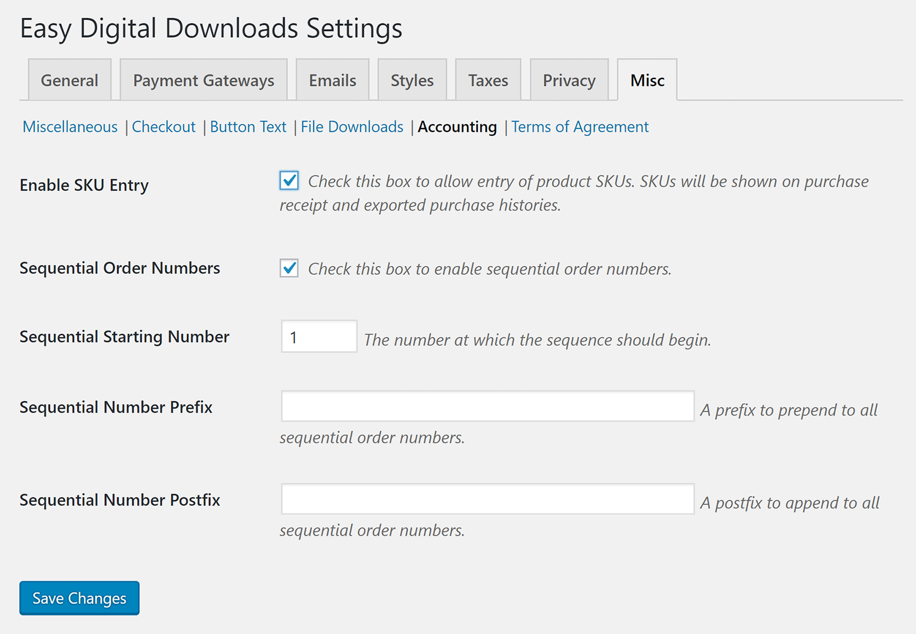Focus the Sequential Starting Number field
This screenshot has width=916, height=634.
319,336
